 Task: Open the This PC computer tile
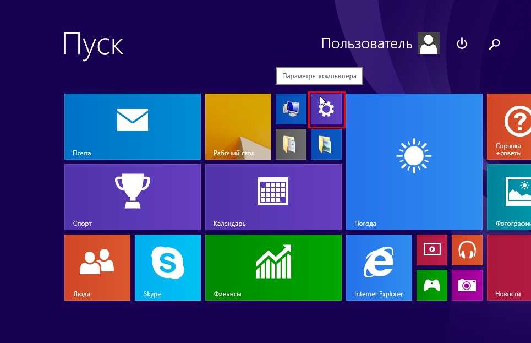(x=291, y=109)
